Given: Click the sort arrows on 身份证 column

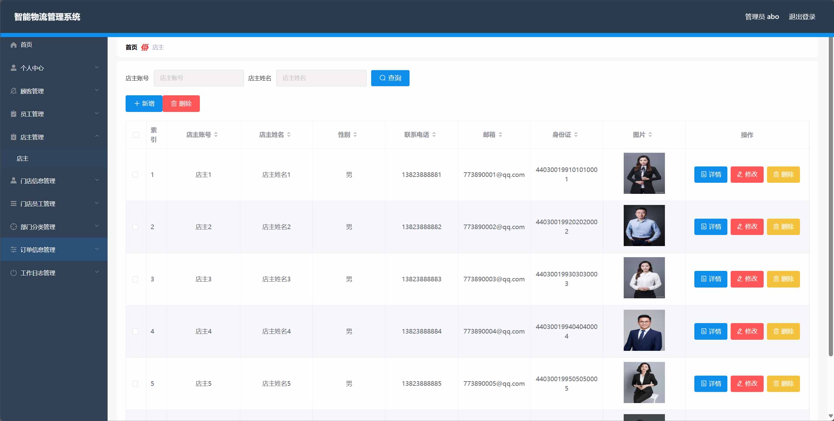Looking at the screenshot, I should tap(576, 135).
